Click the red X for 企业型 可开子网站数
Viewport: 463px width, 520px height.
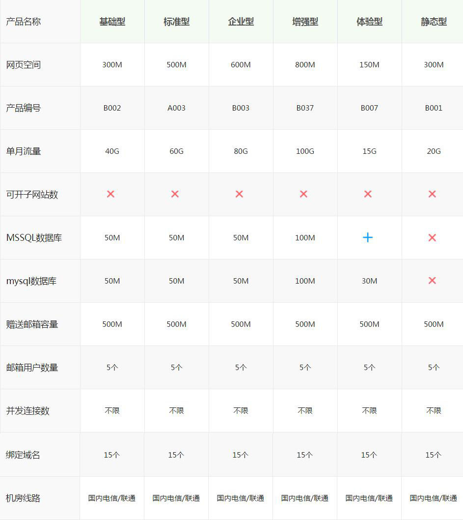pyautogui.click(x=239, y=194)
